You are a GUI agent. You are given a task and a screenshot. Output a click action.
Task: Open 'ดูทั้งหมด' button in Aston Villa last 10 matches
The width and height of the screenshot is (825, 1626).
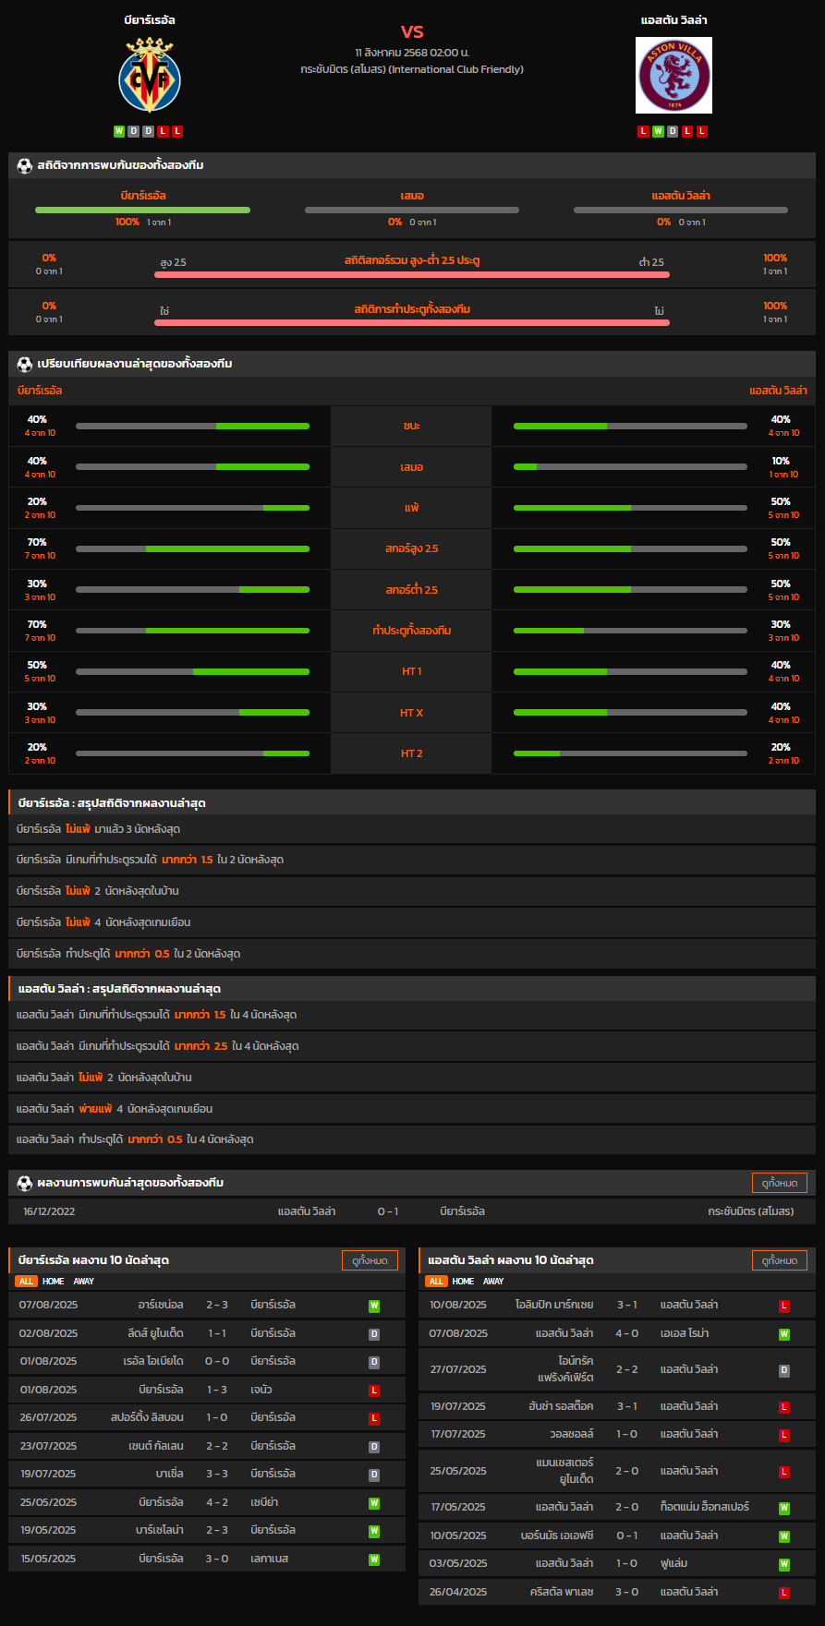780,1260
